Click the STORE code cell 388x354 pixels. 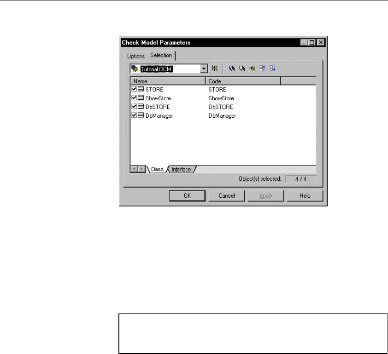tap(217, 89)
